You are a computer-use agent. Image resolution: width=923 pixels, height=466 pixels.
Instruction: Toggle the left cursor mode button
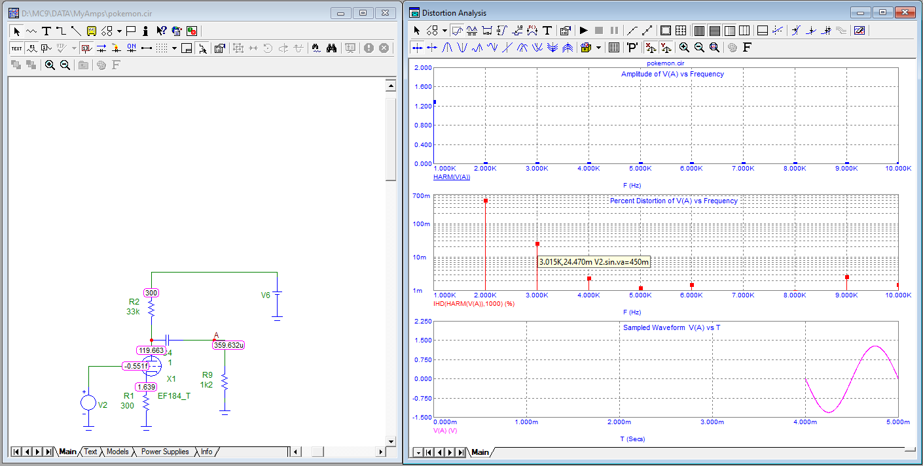pos(417,47)
